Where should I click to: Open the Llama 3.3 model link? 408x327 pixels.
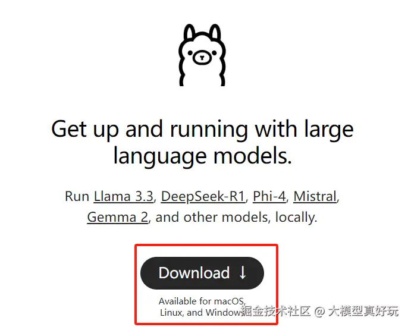[123, 196]
